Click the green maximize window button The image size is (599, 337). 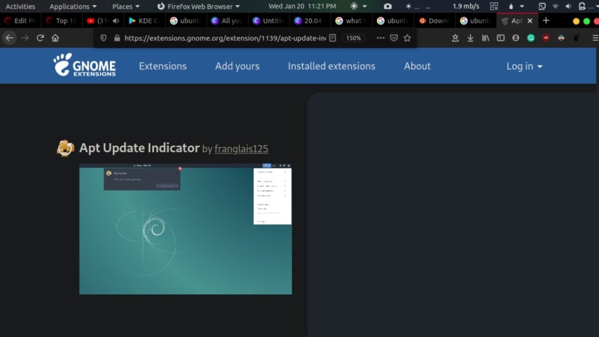tap(586, 21)
